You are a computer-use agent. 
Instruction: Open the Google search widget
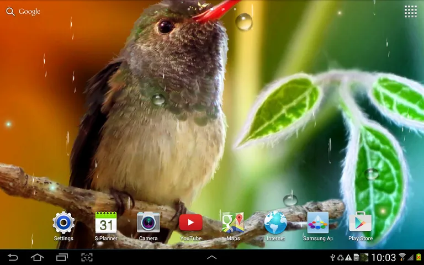[23, 12]
